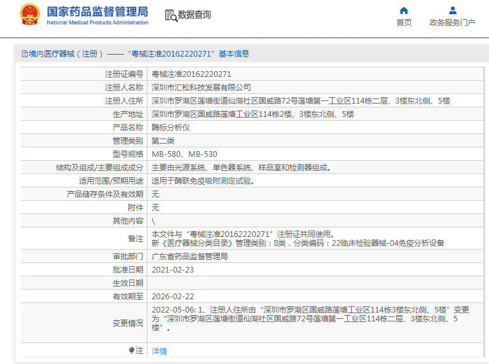Click National Medical Products Administration subtitle
This screenshot has height=364, width=489.
[97, 22]
